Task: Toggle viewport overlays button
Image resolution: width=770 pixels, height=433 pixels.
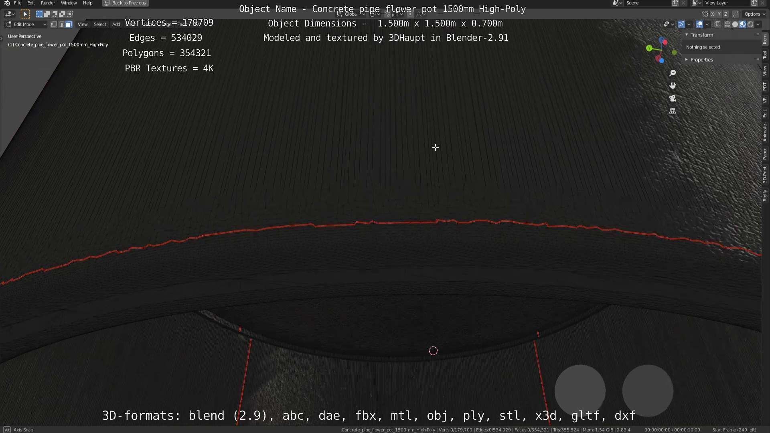Action: (x=699, y=24)
